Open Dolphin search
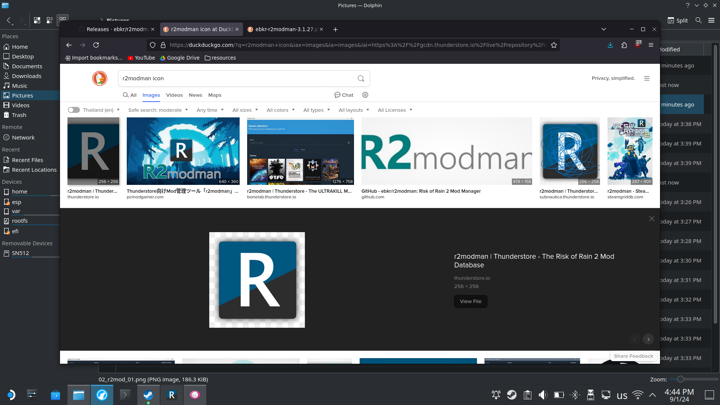The image size is (720, 405). click(698, 20)
